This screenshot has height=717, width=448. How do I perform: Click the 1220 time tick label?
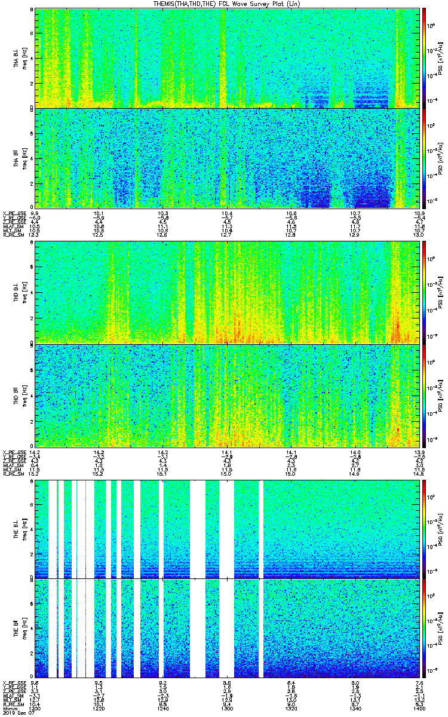[99, 708]
